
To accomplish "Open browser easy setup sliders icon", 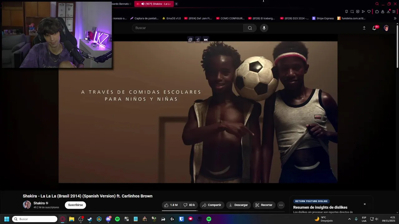I will [x=394, y=12].
